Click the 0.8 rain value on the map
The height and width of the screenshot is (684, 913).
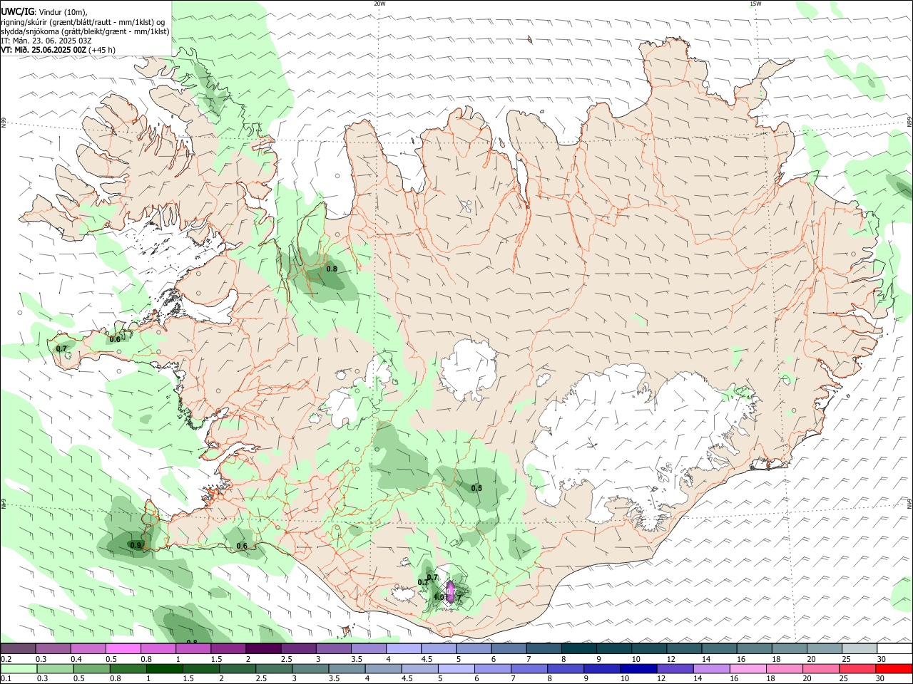click(332, 269)
